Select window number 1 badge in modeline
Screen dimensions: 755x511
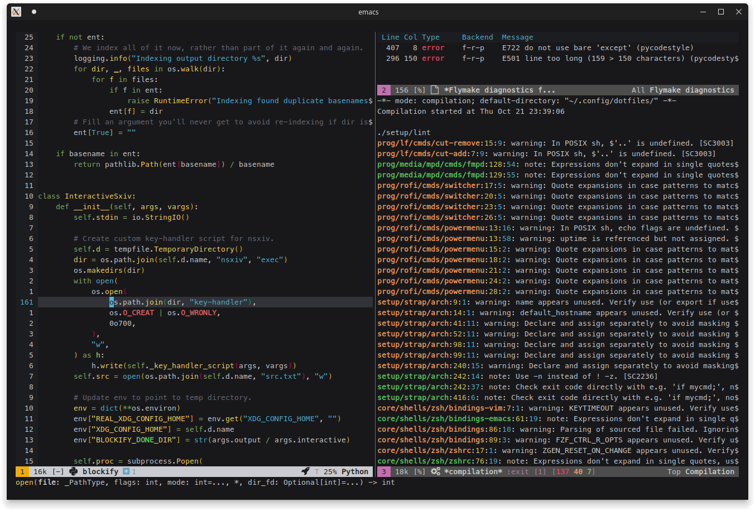pos(22,471)
